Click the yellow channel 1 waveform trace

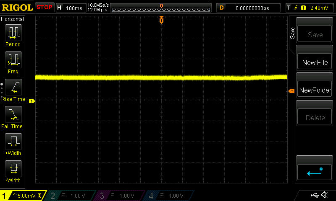(161, 77)
